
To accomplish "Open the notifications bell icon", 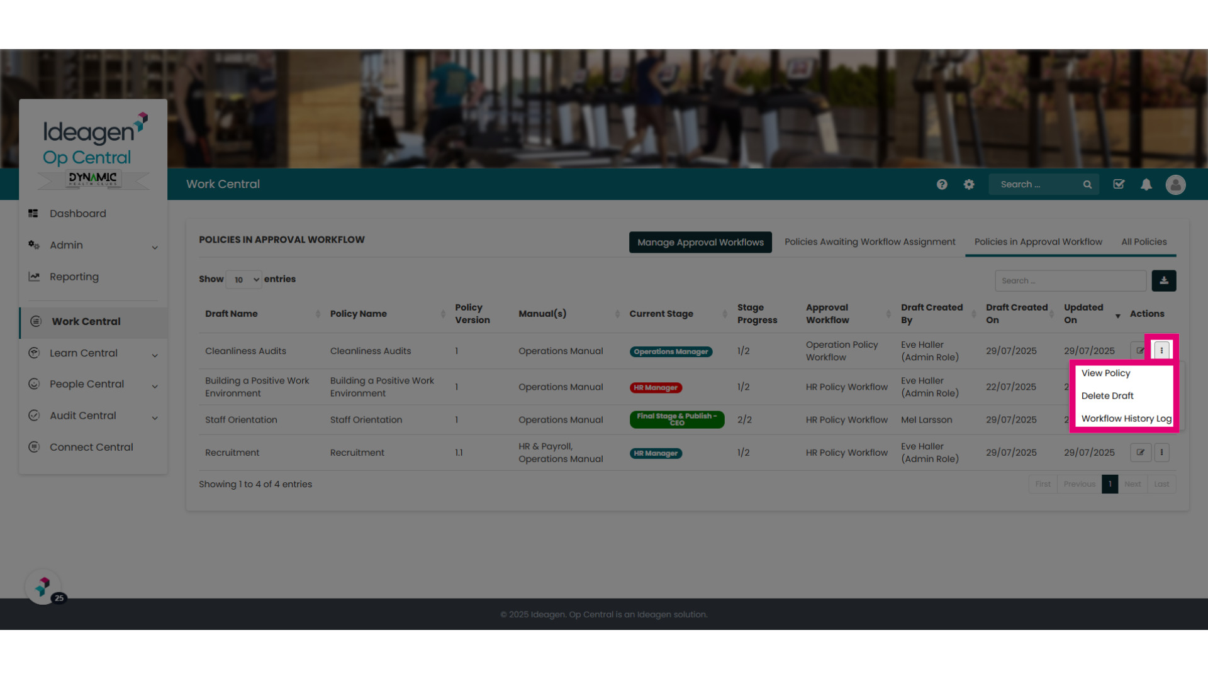I will [x=1146, y=184].
